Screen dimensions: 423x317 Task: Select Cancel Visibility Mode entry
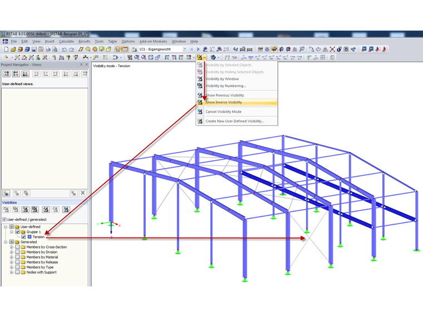[237, 112]
